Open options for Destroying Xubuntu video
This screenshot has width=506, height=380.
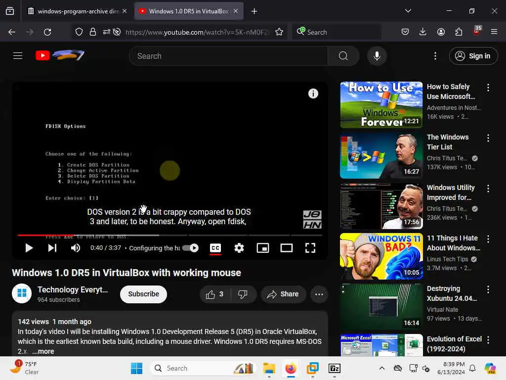[x=488, y=289]
